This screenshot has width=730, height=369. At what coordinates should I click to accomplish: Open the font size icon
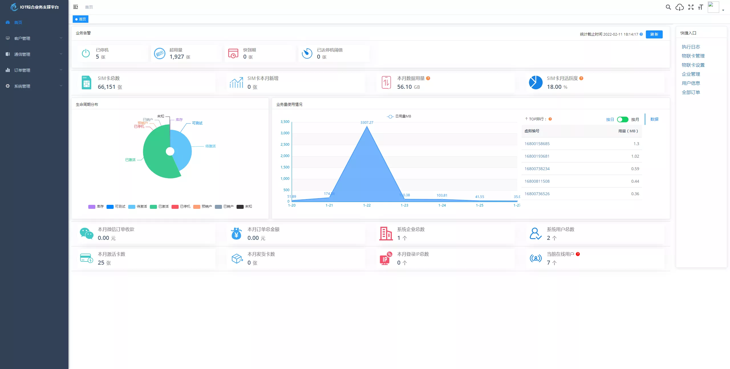(701, 7)
